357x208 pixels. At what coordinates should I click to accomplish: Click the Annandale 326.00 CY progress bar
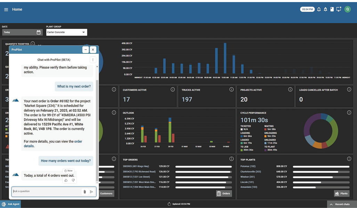coord(321,187)
